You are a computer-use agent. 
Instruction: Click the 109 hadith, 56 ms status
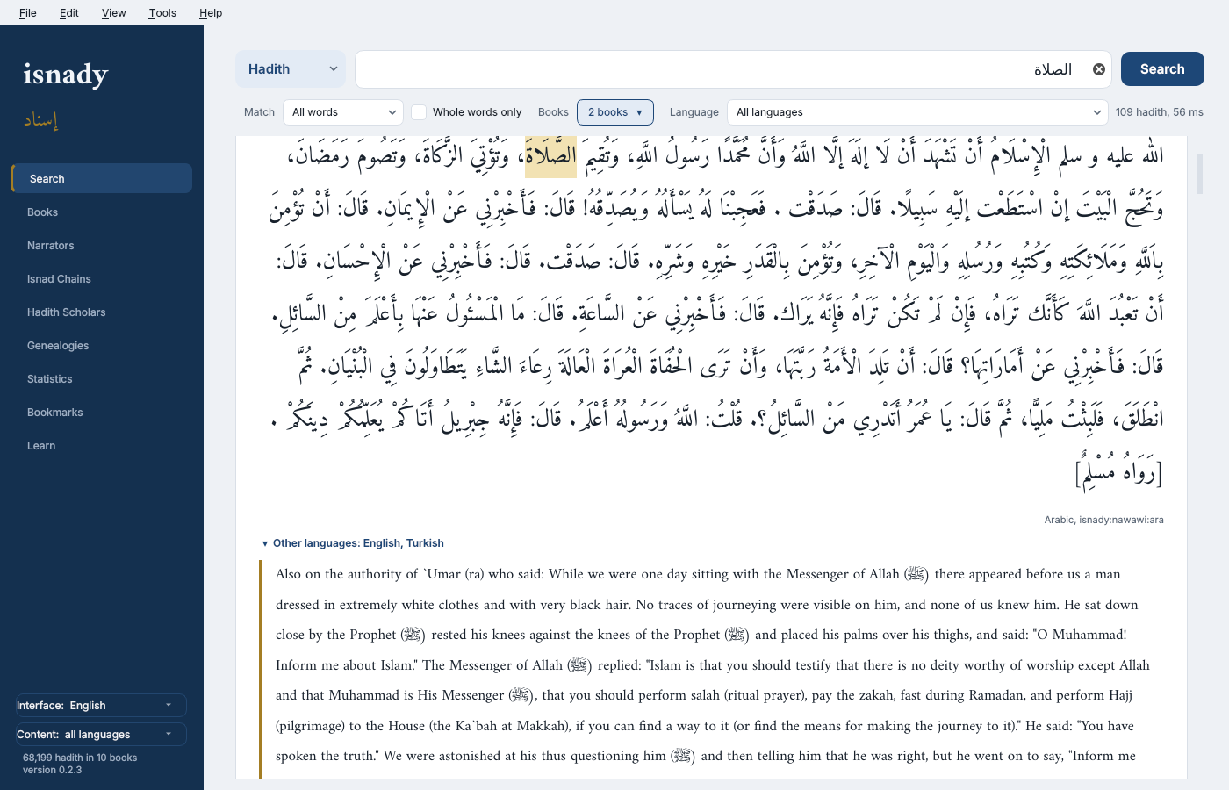coord(1160,112)
